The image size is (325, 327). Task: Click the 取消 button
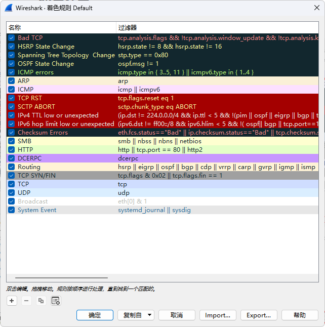177,315
